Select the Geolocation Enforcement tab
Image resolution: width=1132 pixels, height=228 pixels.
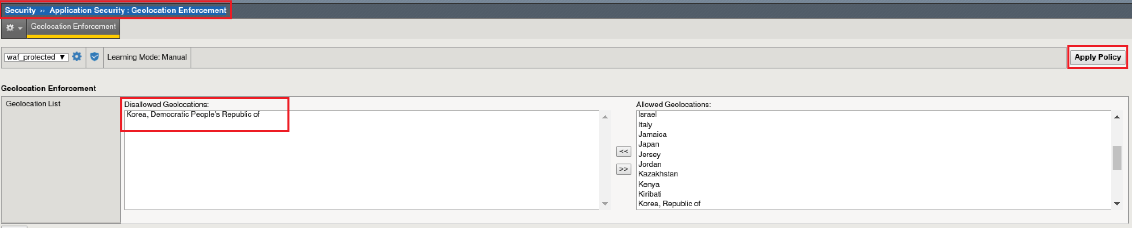[73, 27]
